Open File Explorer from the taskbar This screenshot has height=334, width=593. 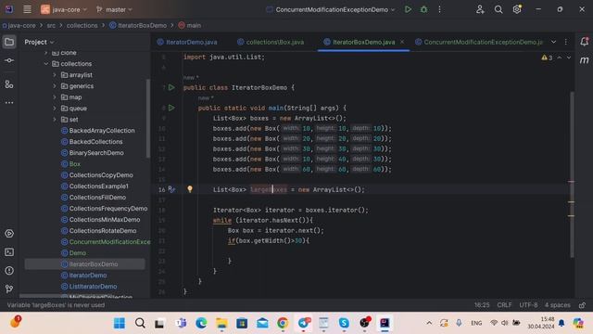(221, 323)
